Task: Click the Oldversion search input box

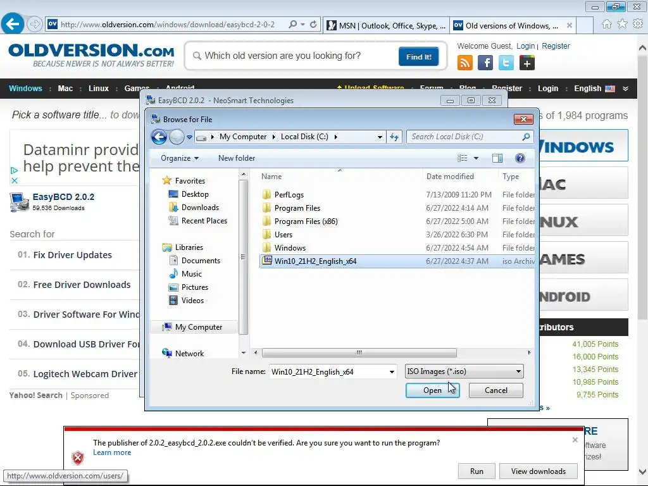Action: click(x=292, y=56)
